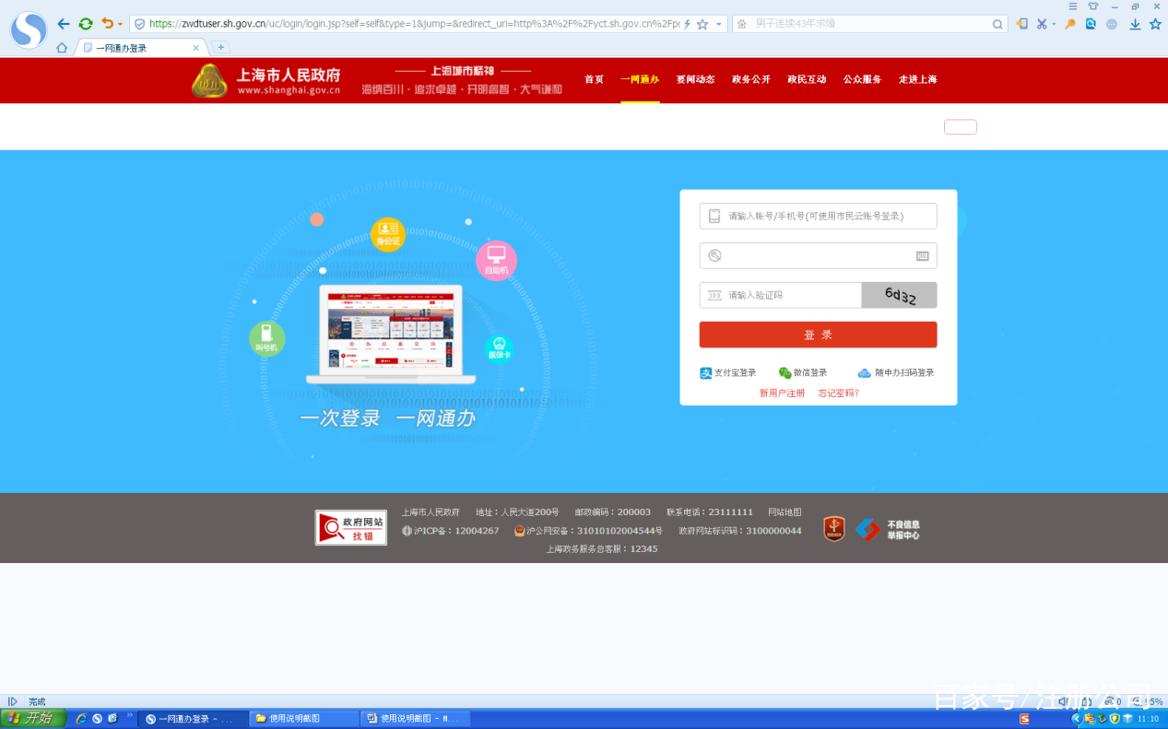Open the Sogou browser menu icon
Screen dimensions: 1168x729
[1073, 6]
